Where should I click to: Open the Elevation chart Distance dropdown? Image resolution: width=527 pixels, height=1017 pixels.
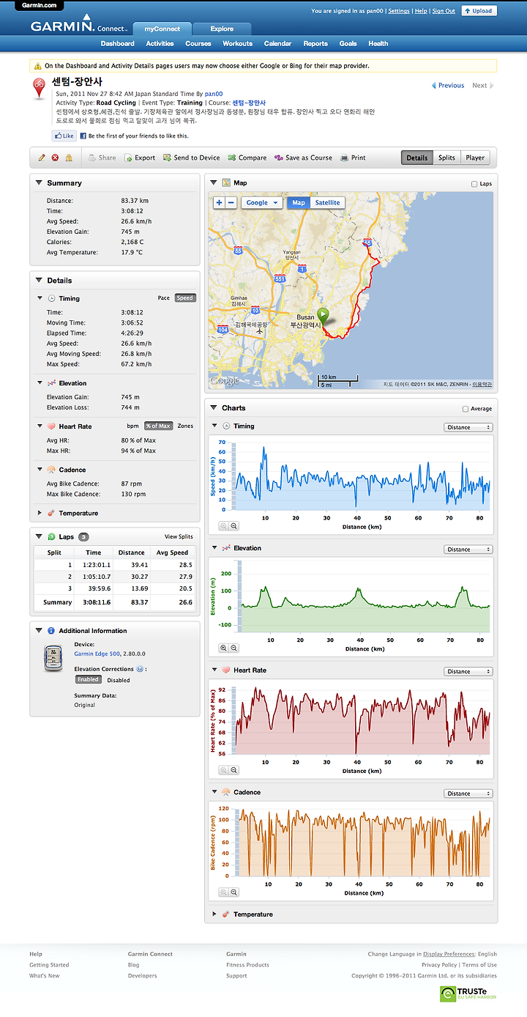[468, 550]
